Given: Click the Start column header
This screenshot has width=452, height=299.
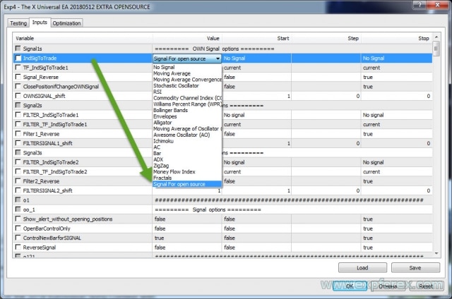Looking at the screenshot, I should tap(256, 38).
